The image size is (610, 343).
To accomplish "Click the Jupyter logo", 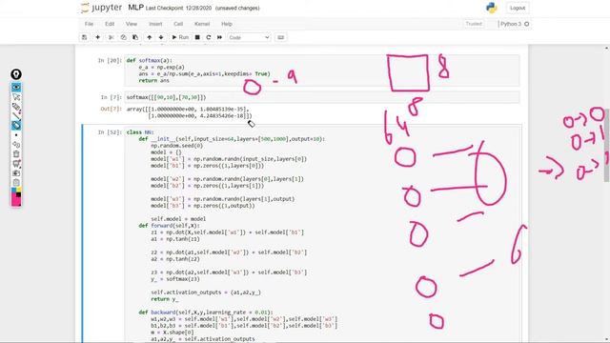I will point(101,8).
